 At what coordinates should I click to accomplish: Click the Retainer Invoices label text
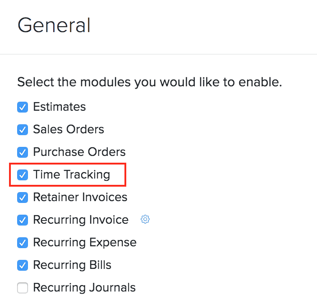[80, 198]
